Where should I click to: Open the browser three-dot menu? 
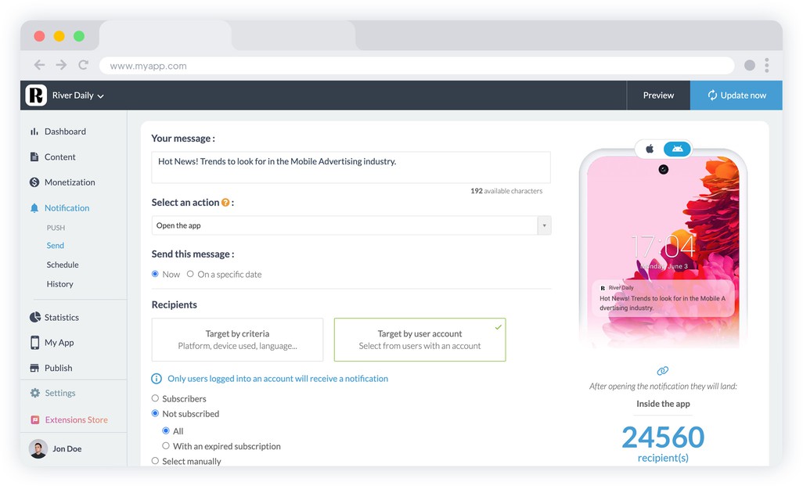[x=767, y=66]
